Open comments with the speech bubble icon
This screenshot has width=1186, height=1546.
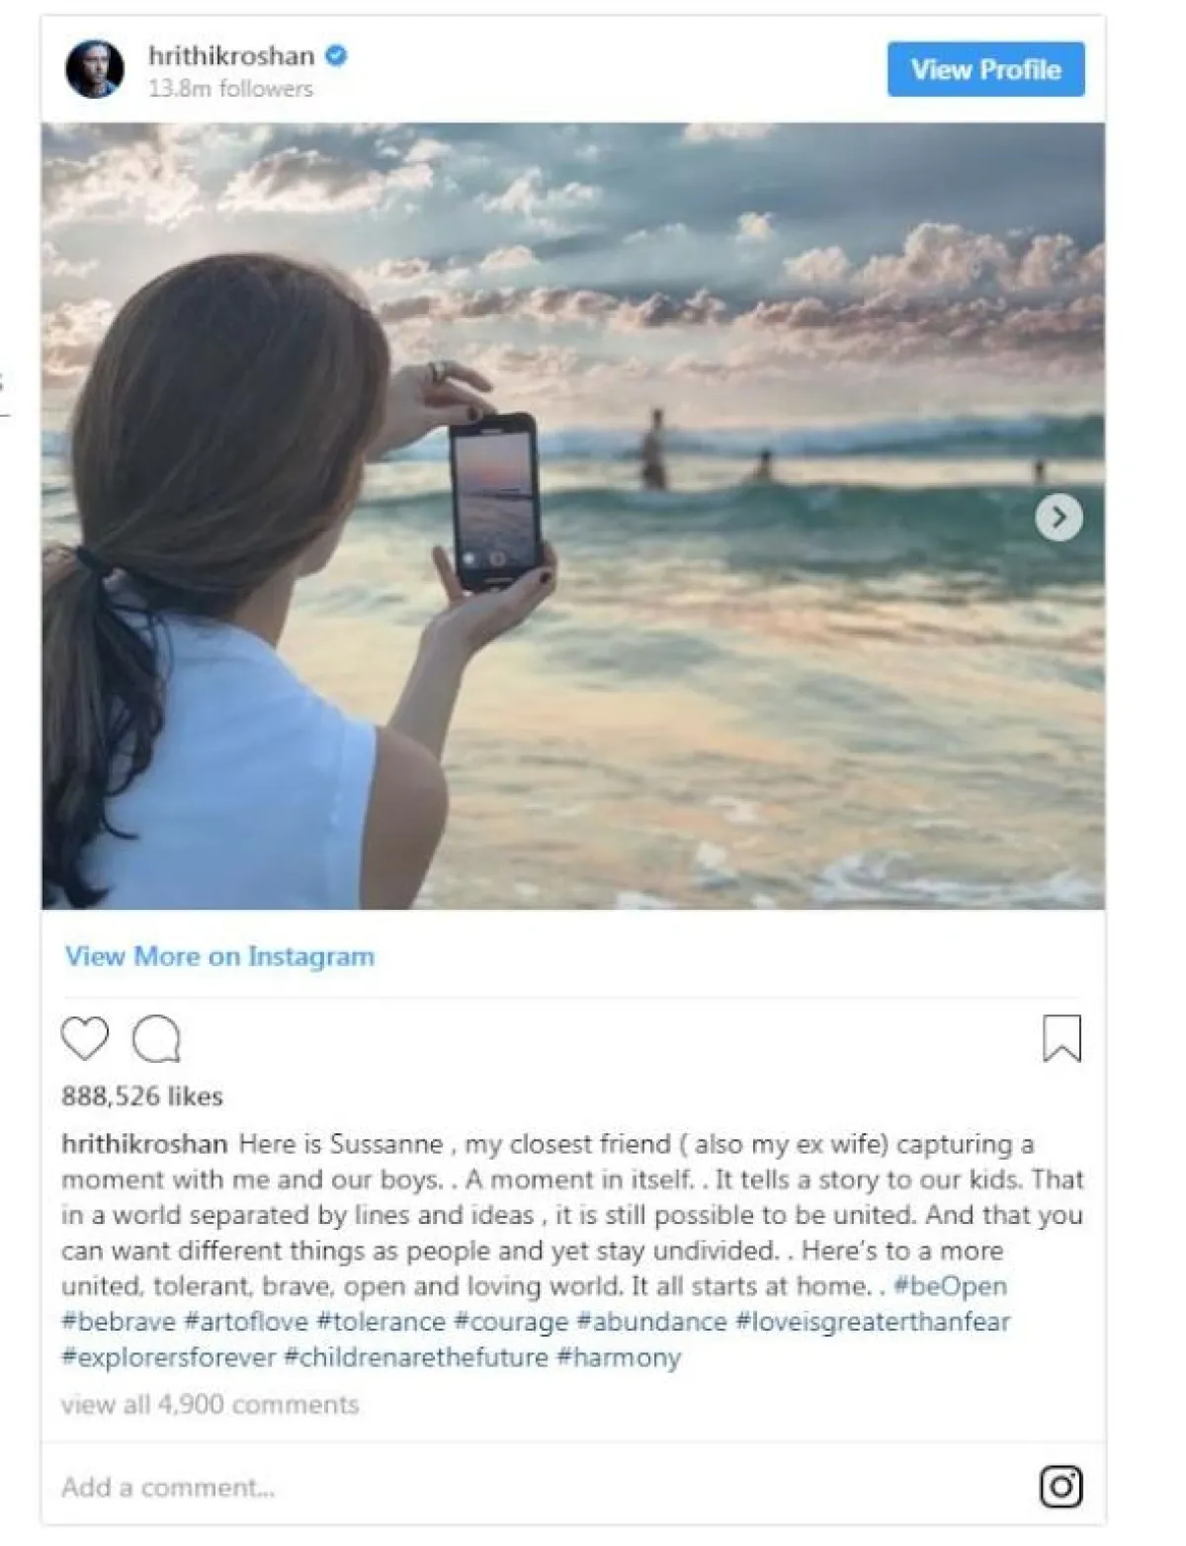click(157, 1038)
